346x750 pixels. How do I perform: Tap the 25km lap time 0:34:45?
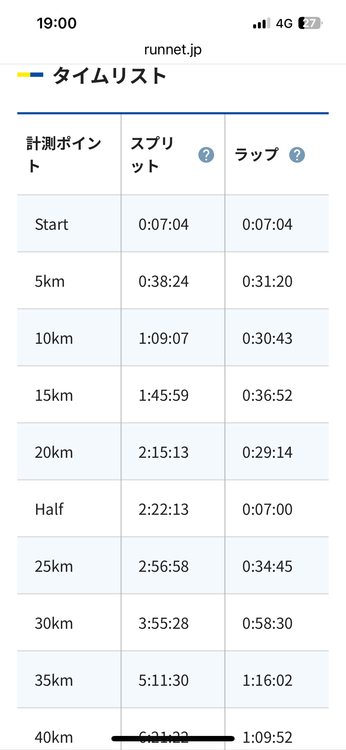pos(267,566)
